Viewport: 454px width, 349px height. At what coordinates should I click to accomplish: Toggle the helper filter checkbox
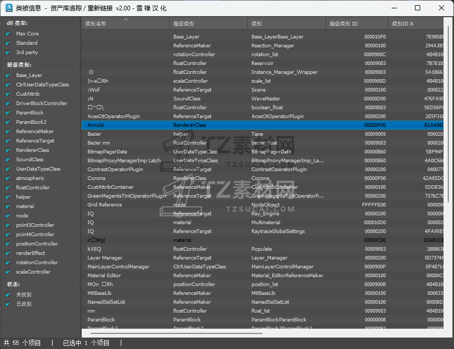click(8, 197)
